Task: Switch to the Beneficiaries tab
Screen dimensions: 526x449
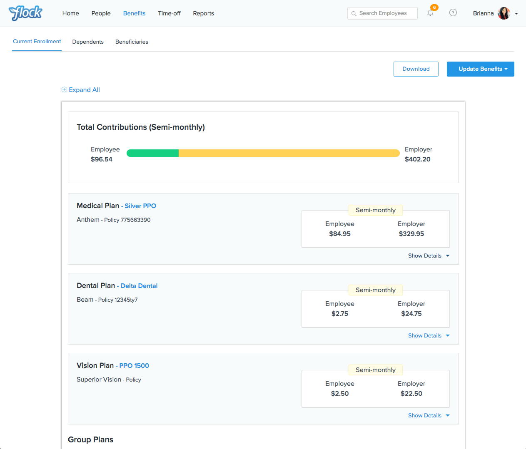Action: point(132,42)
